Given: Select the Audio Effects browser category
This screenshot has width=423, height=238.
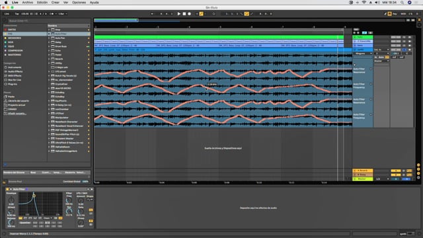Looking at the screenshot, I should 15,71.
